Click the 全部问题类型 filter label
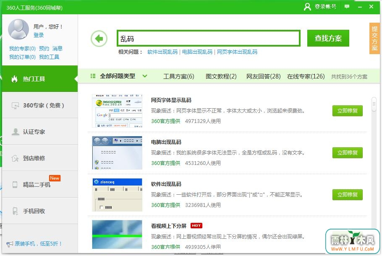The height and width of the screenshot is (256, 382). click(x=118, y=76)
